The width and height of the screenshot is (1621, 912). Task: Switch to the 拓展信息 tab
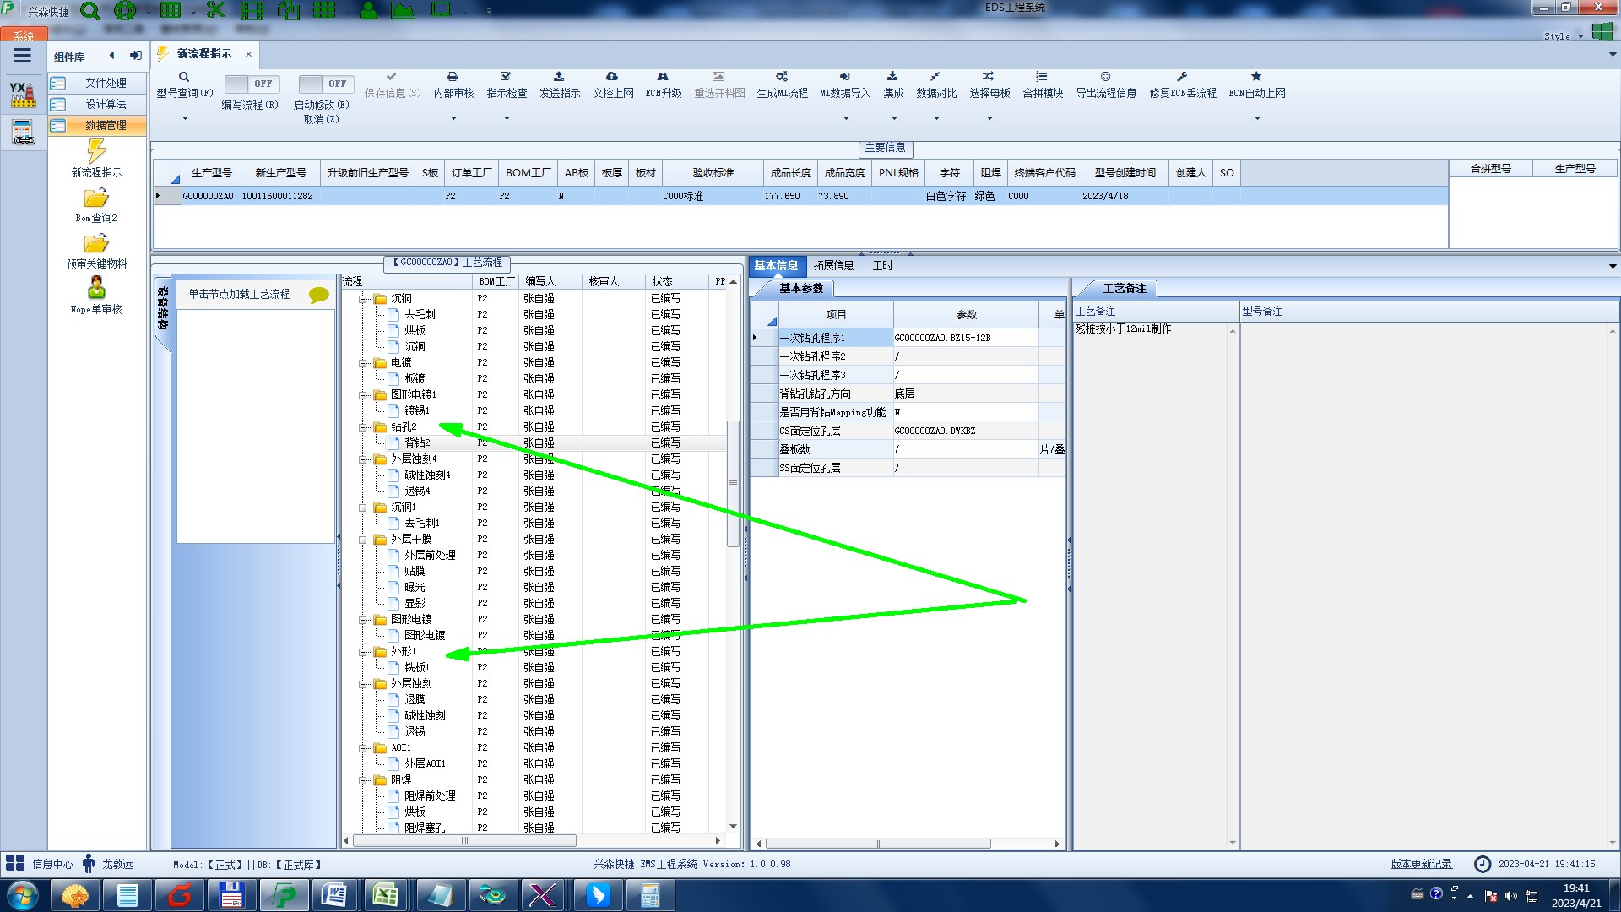(833, 265)
